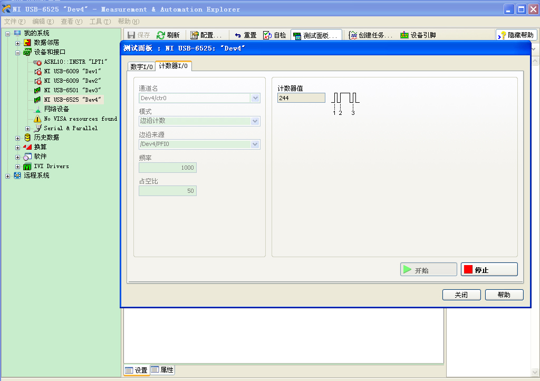The image size is (540, 381).
Task: Click the Frequency (频率) field showing 1000
Action: tap(168, 168)
